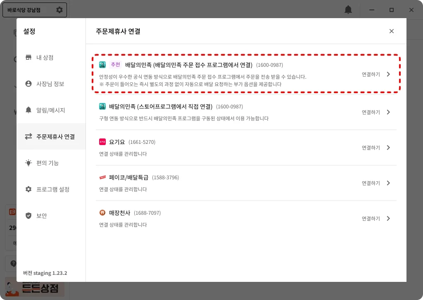The image size is (423, 300).
Task: Select the 프로그램 설정 settings menu
Action: 51,189
